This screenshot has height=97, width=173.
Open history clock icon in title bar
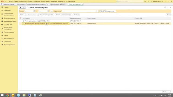coord(148,1)
